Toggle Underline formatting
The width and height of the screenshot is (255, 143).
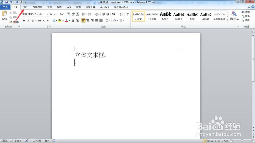pyautogui.click(x=33, y=21)
